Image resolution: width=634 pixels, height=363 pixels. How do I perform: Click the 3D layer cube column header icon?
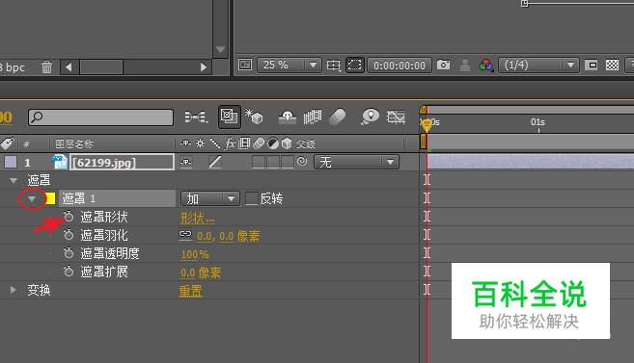click(287, 143)
